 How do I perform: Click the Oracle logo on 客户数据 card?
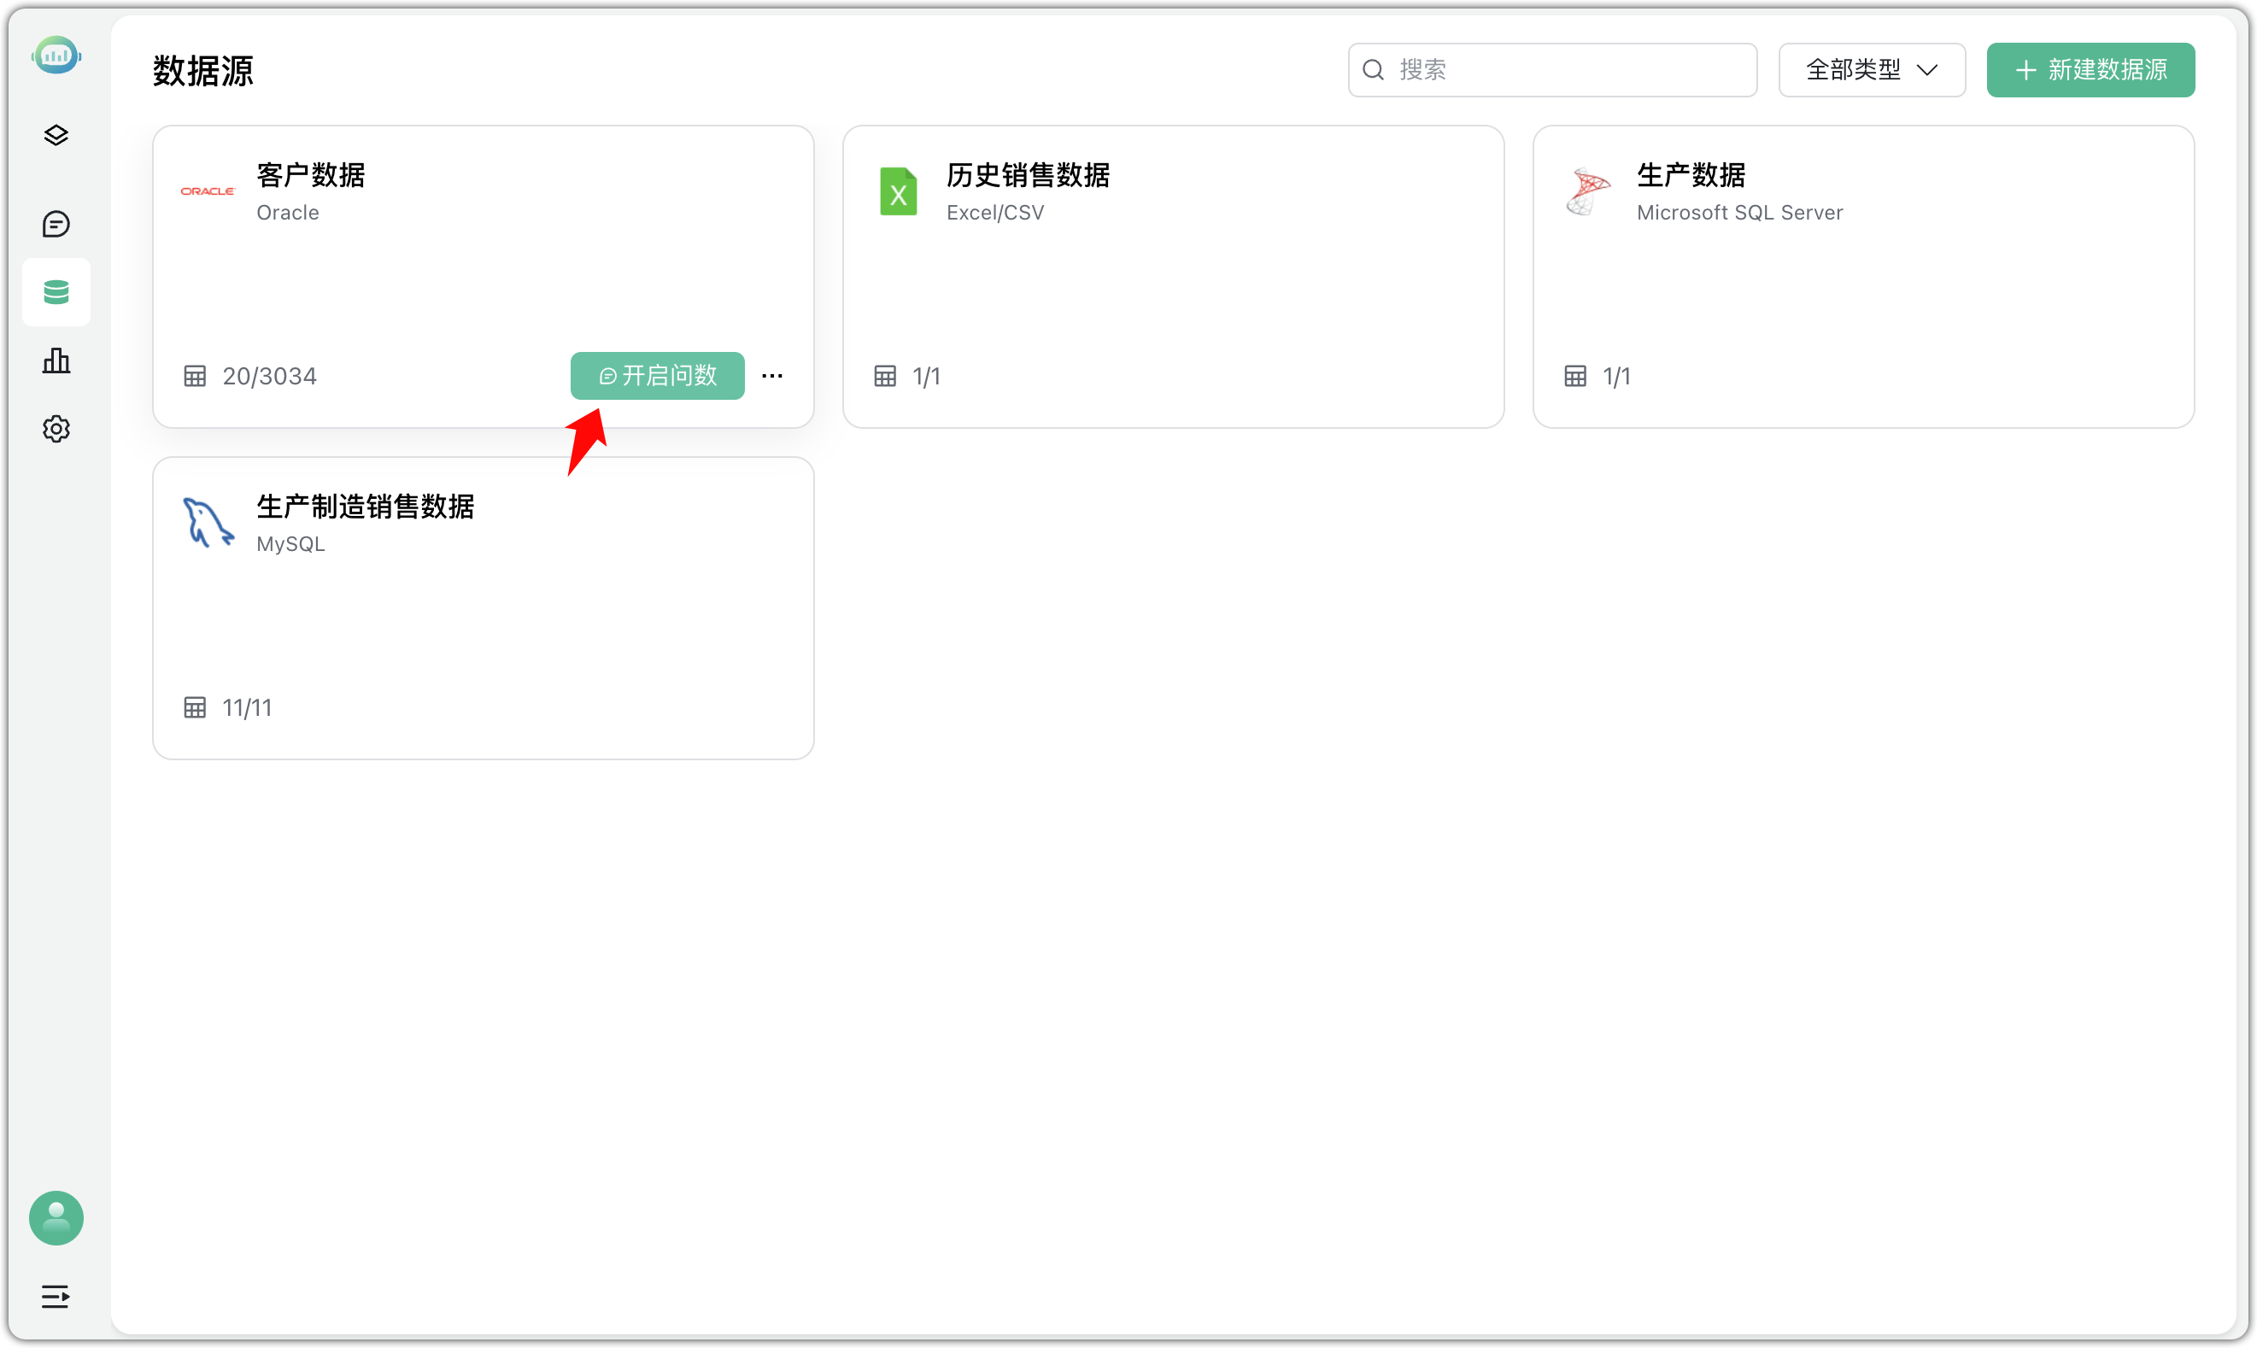(x=207, y=190)
